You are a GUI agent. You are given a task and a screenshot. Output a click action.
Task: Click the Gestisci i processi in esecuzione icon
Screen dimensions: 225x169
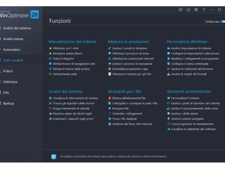pos(110,64)
